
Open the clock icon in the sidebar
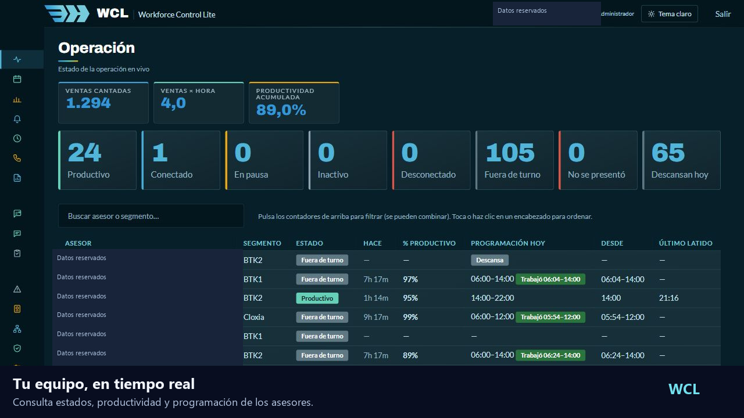point(17,139)
